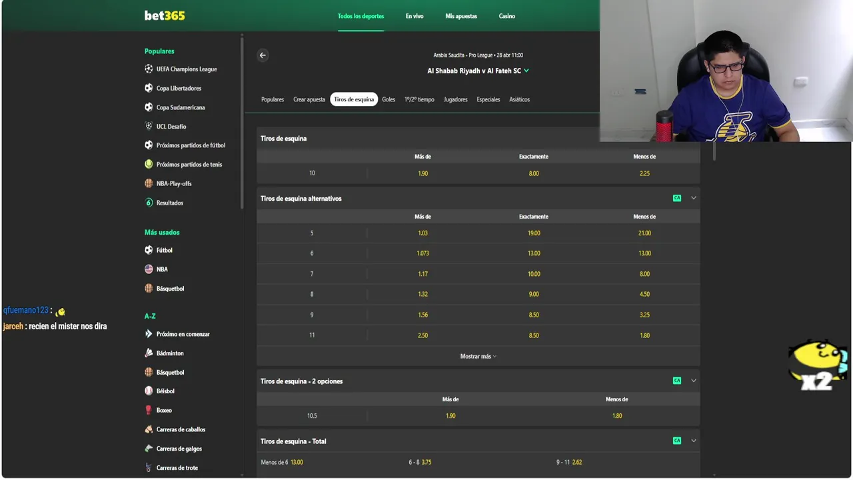Screen dimensions: 853x480
Task: Select Menos de 10.5 at 1.80
Action: [x=617, y=416]
